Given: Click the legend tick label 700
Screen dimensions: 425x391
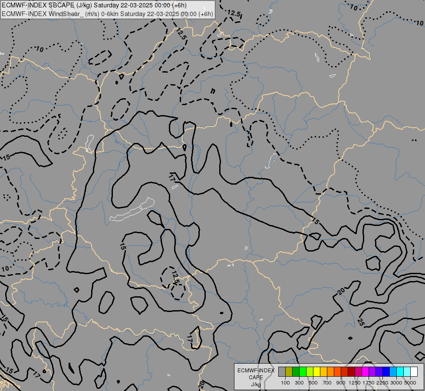Looking at the screenshot, I should click(327, 383).
